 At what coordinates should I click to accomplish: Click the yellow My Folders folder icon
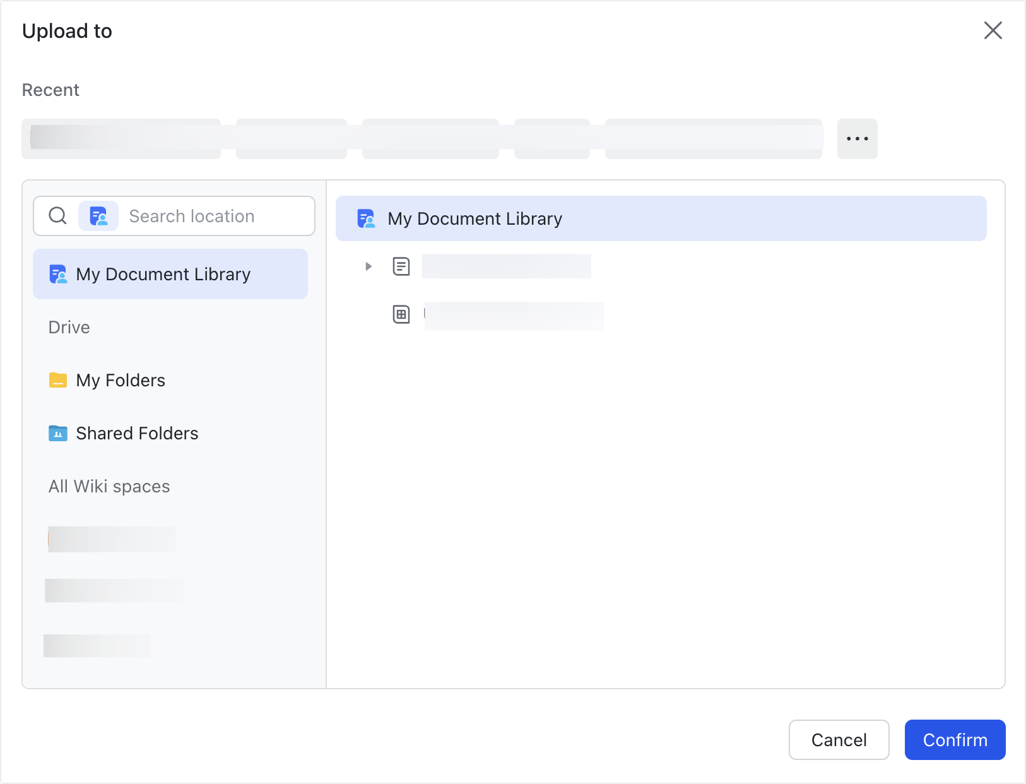click(57, 380)
